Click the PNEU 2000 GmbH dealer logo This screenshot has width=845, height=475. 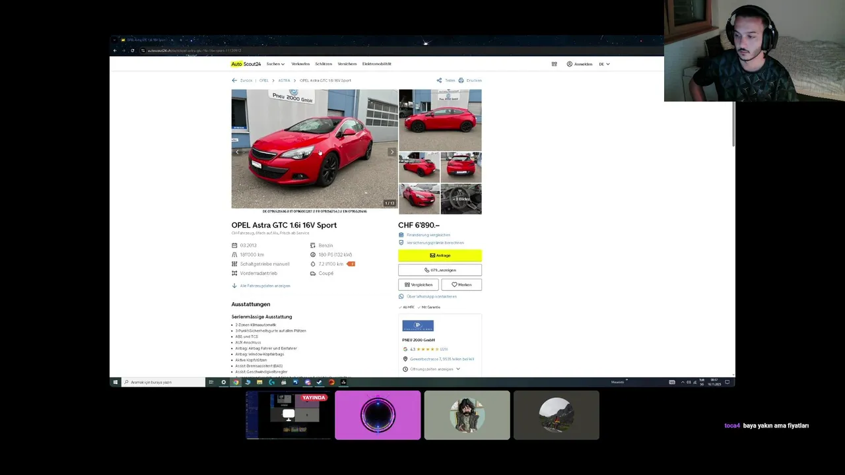pos(418,326)
